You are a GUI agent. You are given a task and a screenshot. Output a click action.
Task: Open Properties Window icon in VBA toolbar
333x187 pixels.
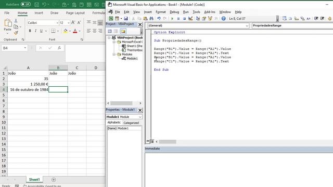pos(204,19)
